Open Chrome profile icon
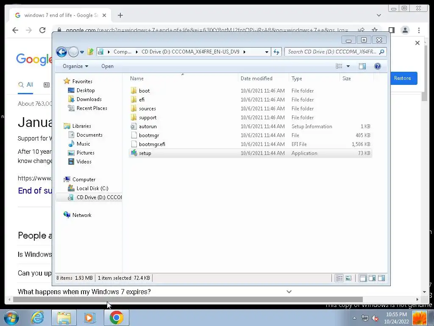 405,30
